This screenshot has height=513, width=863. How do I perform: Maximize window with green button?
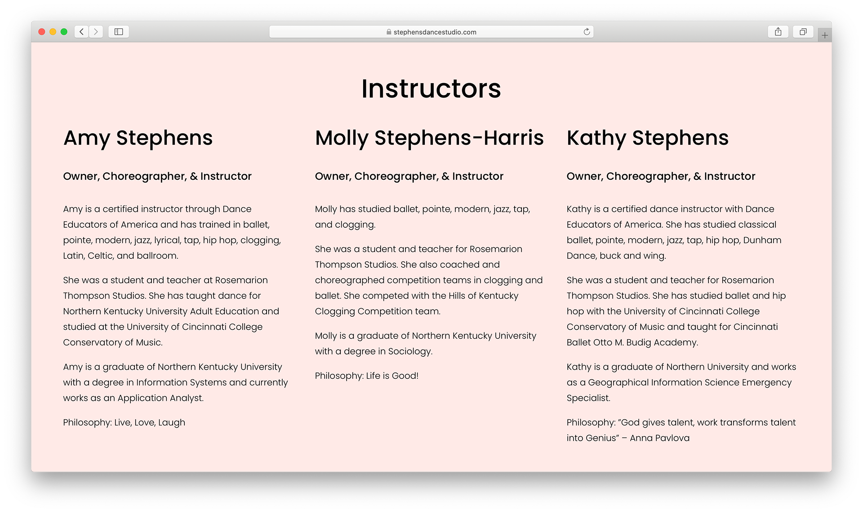pyautogui.click(x=64, y=31)
